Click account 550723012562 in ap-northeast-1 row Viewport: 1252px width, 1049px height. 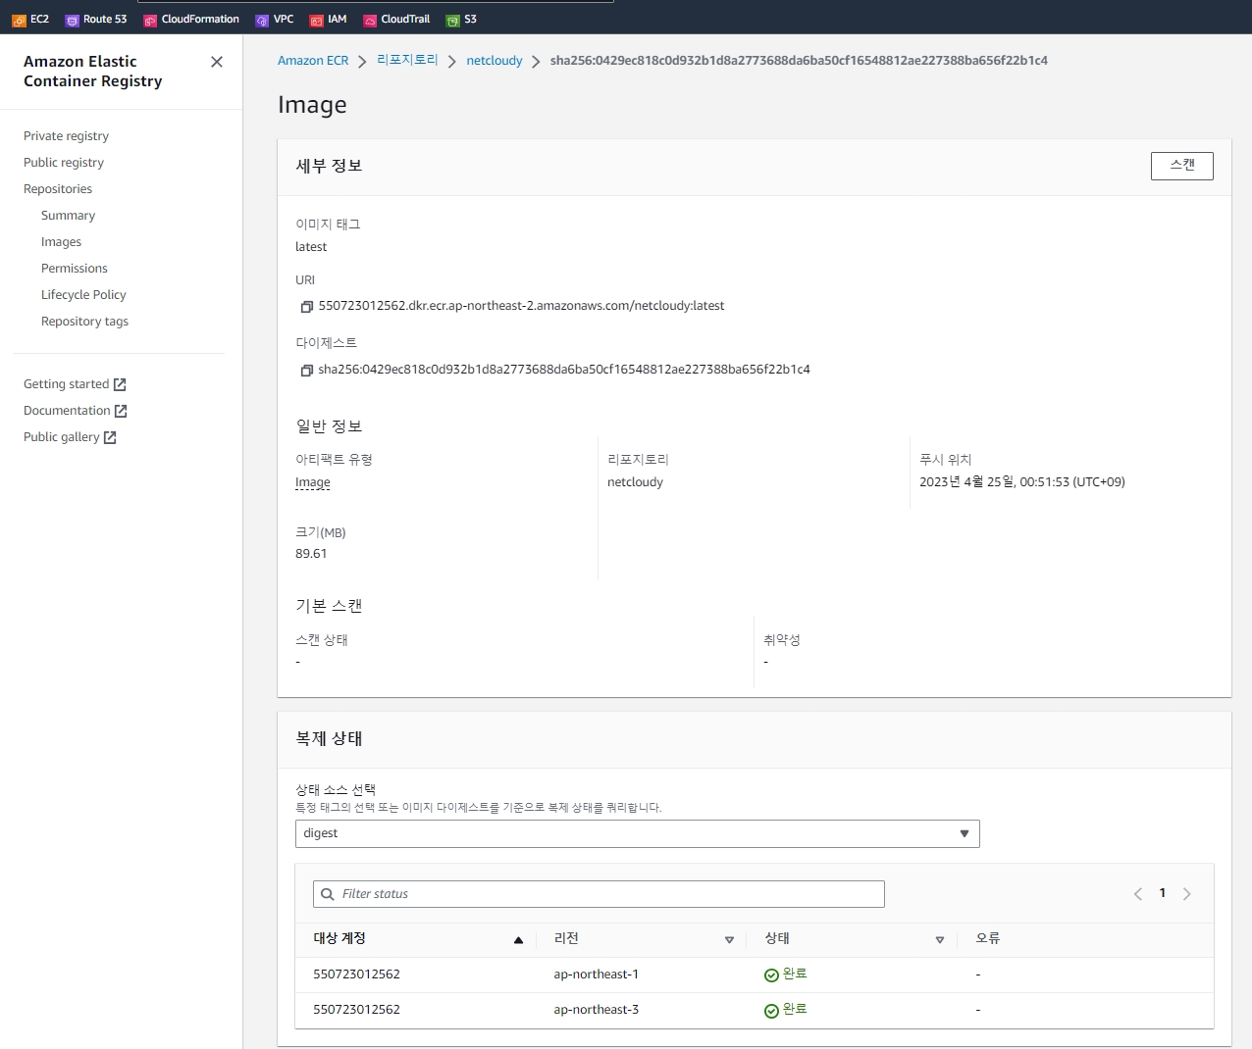[356, 974]
